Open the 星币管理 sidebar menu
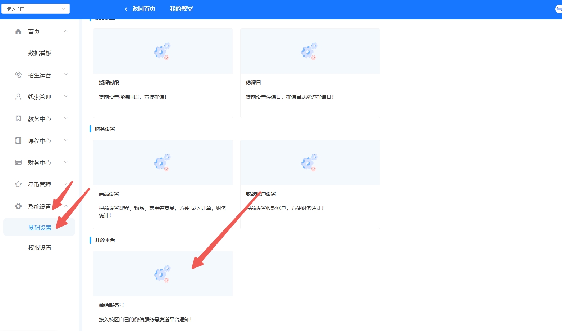This screenshot has height=331, width=562. pyautogui.click(x=39, y=185)
